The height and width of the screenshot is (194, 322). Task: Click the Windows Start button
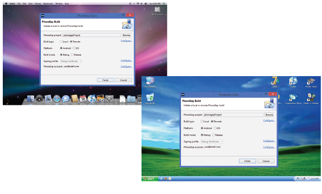150,178
